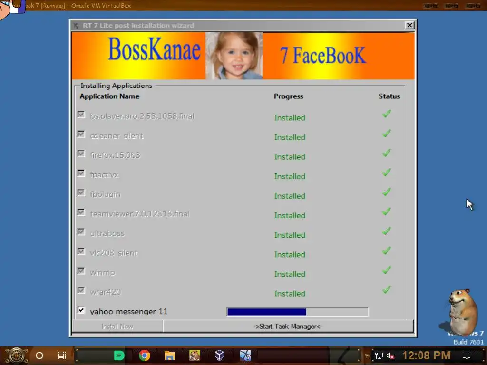Click the ultraboss entry name
This screenshot has width=487, height=365.
coord(107,233)
